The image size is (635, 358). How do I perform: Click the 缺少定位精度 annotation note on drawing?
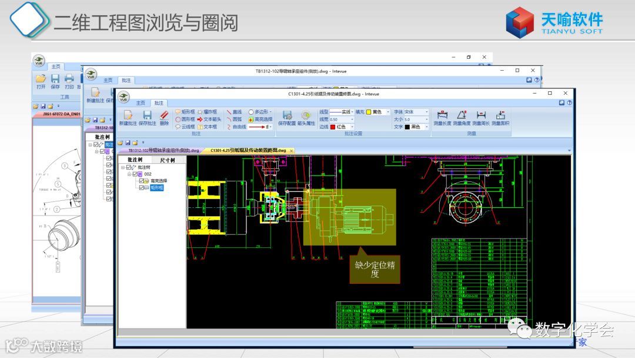(375, 269)
